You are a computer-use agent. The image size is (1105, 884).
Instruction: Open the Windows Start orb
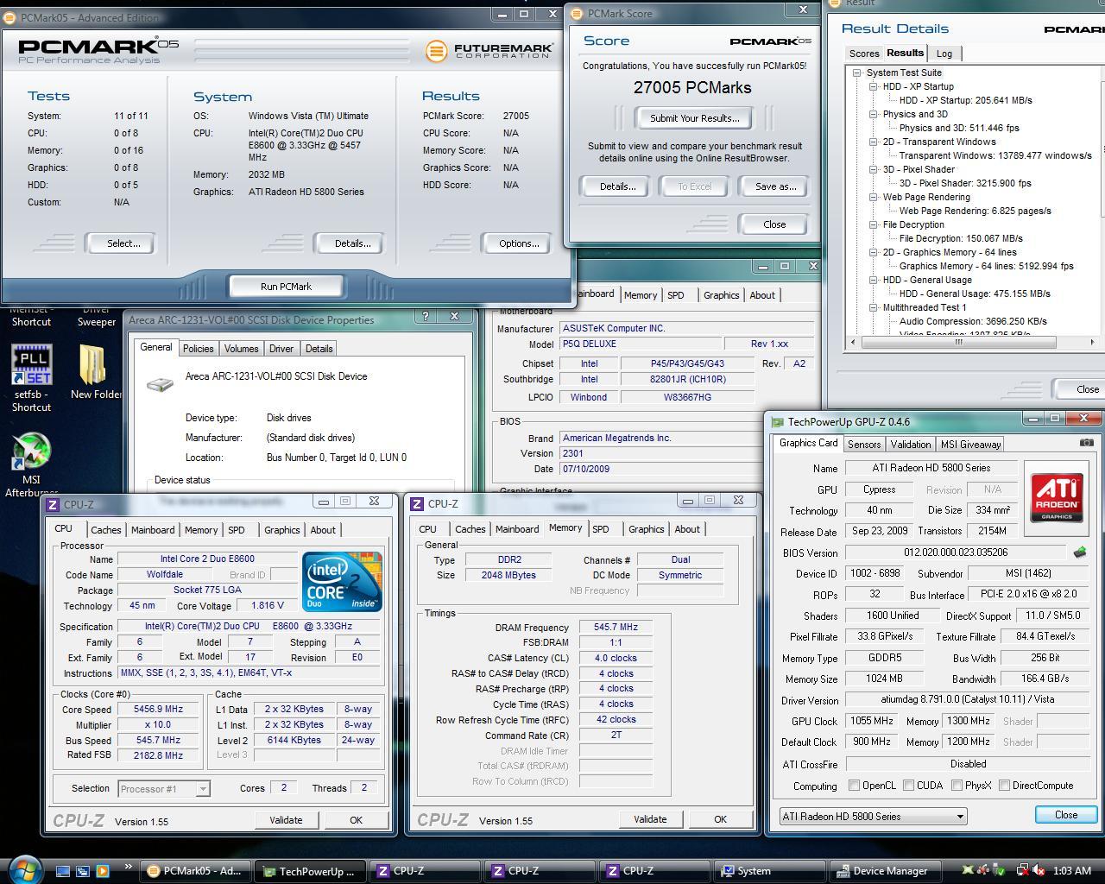(25, 869)
